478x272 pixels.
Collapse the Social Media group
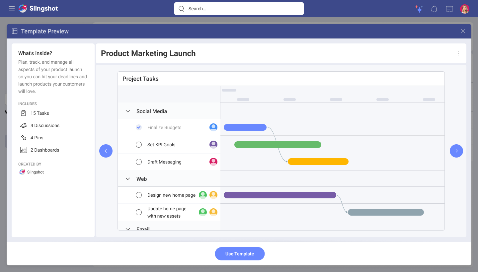pos(128,111)
